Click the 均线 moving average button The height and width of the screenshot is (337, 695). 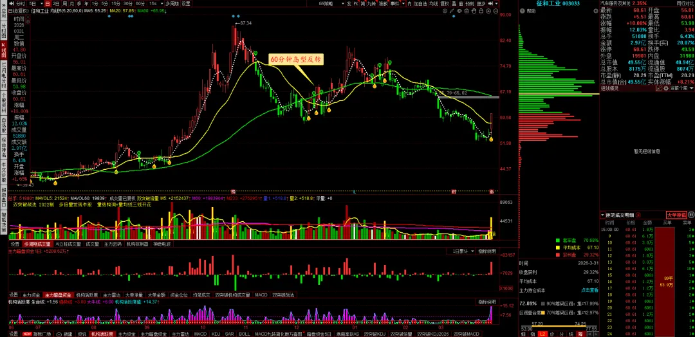tap(434, 3)
